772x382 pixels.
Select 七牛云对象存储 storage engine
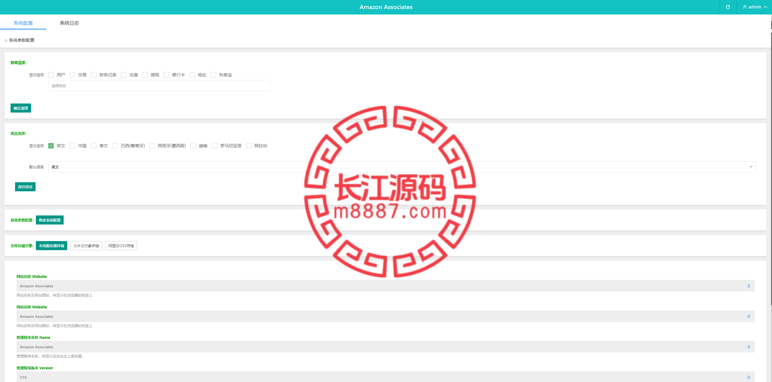pos(86,246)
